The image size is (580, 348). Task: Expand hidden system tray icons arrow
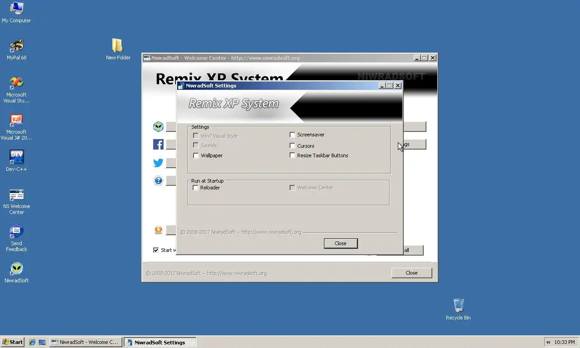[548, 342]
